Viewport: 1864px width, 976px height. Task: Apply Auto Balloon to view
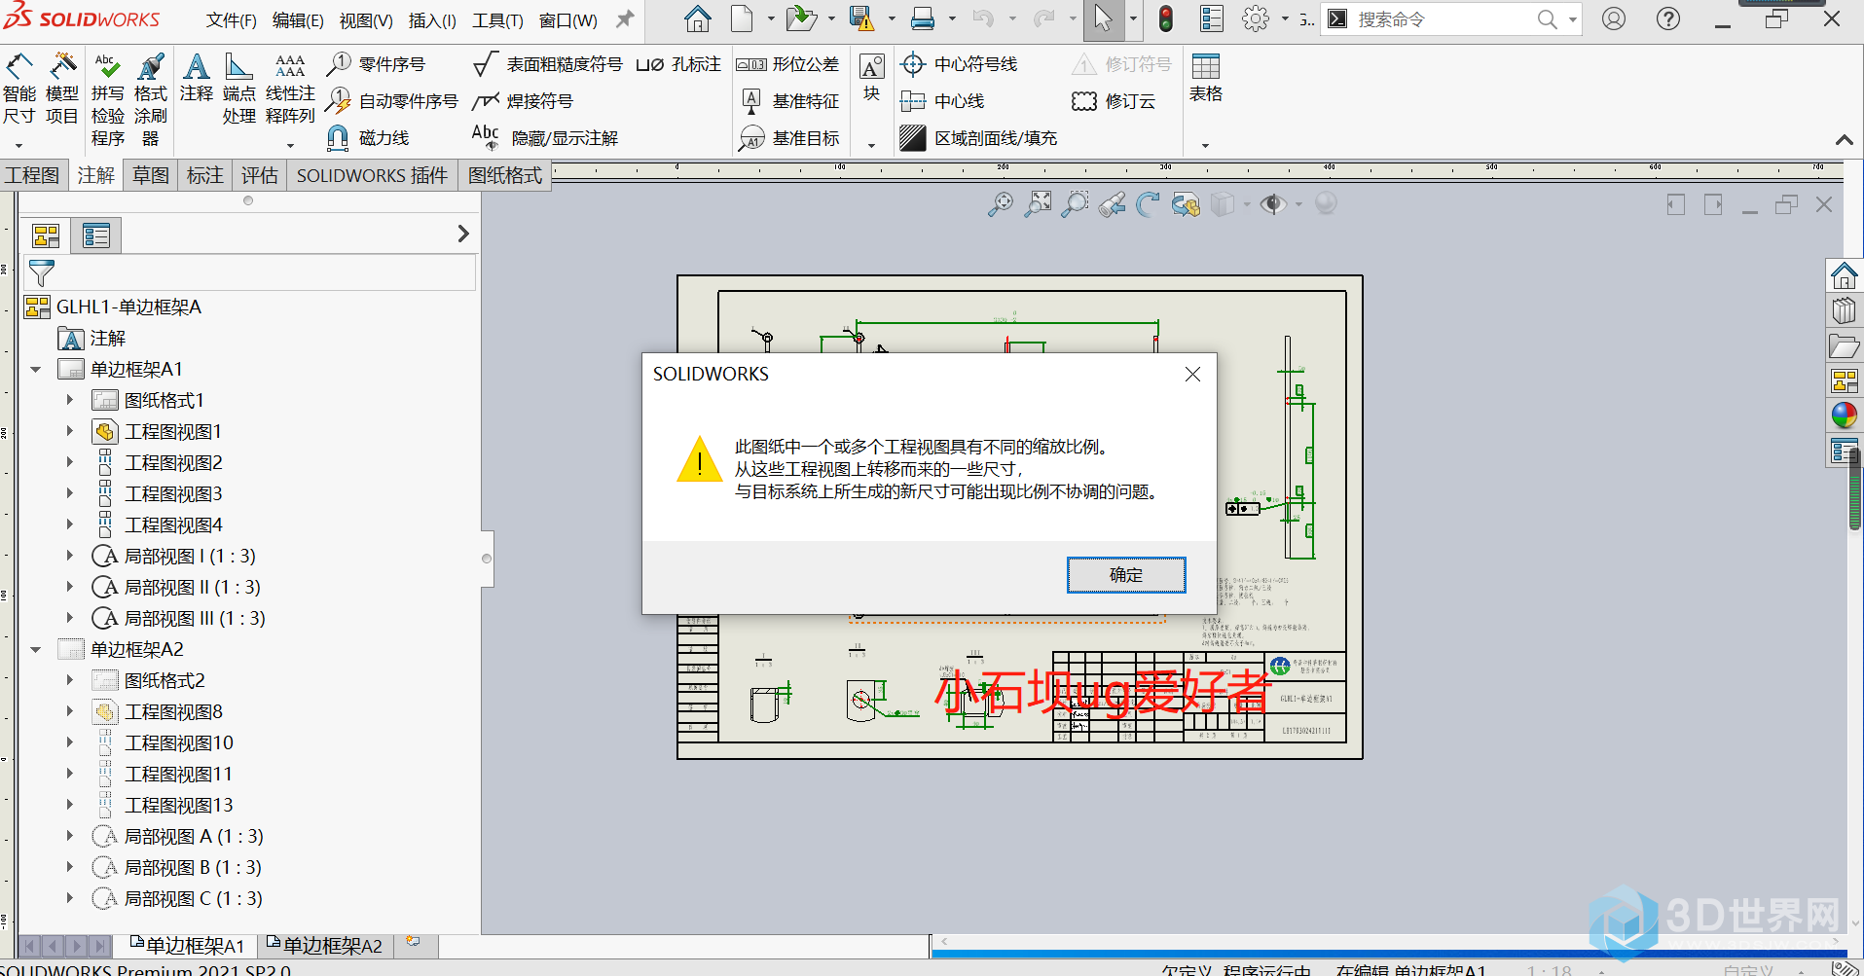[391, 101]
